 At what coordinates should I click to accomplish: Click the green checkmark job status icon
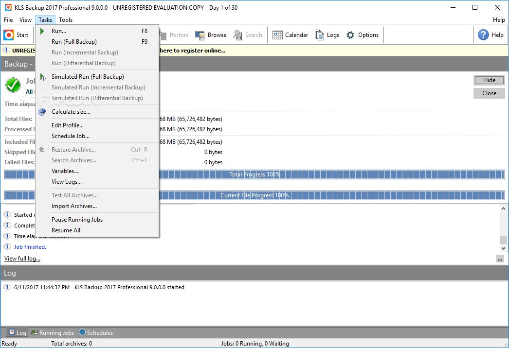pyautogui.click(x=13, y=85)
